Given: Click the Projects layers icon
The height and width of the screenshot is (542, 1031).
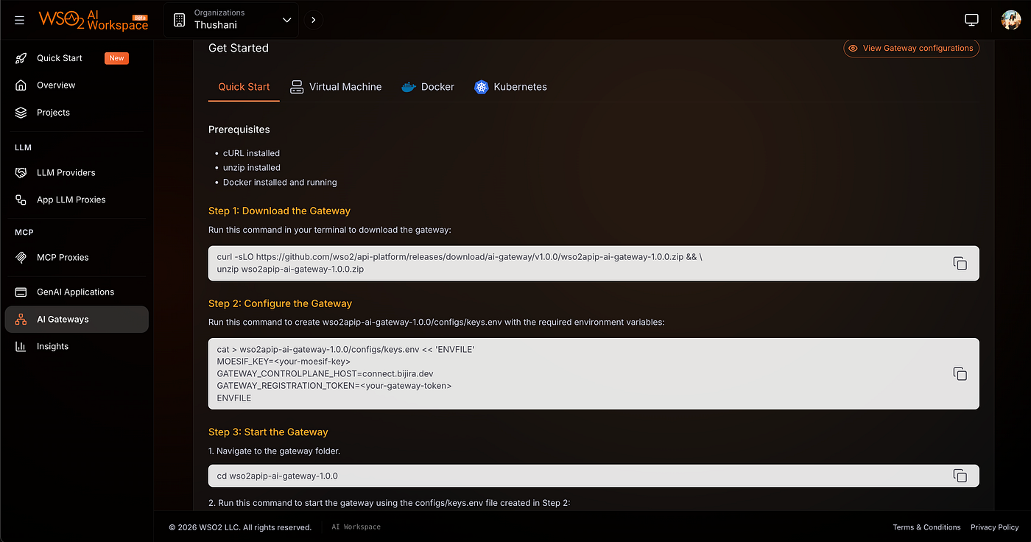Looking at the screenshot, I should click(21, 113).
